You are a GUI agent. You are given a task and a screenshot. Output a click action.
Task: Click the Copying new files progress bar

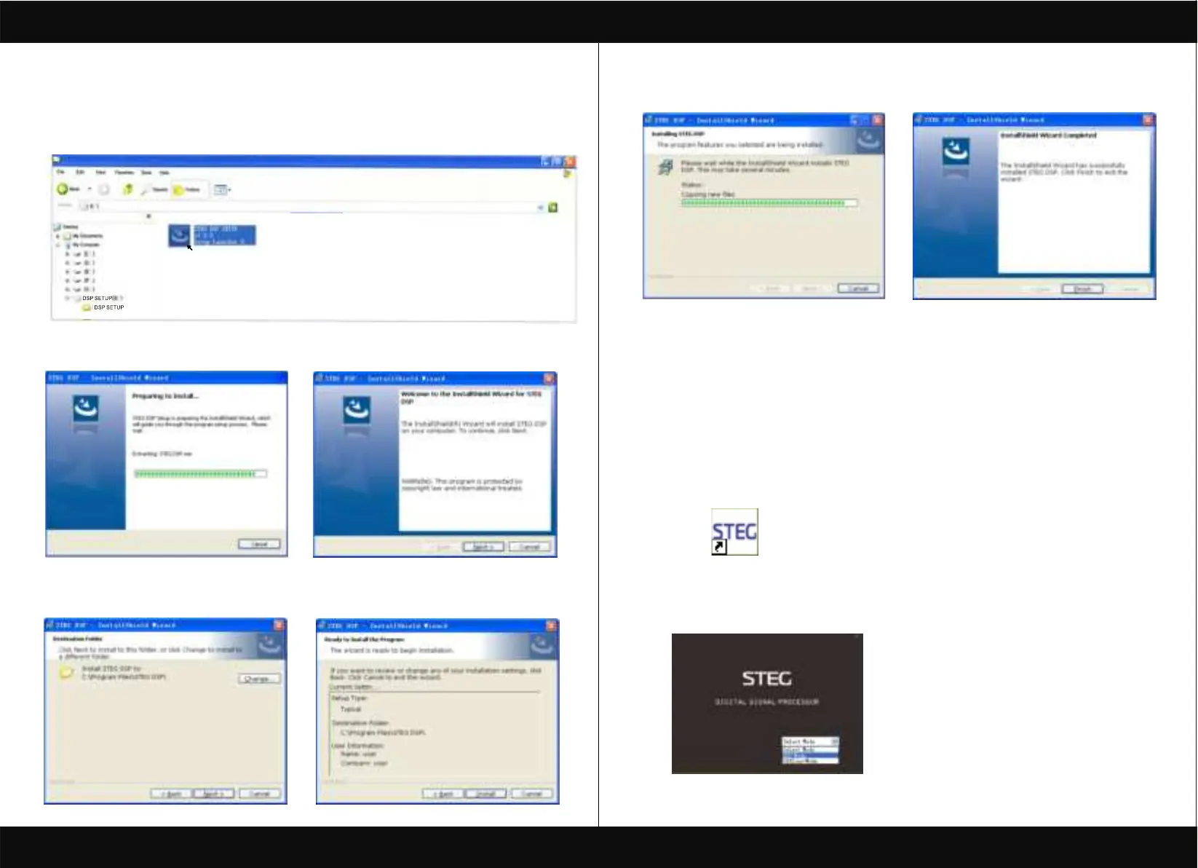click(x=769, y=203)
